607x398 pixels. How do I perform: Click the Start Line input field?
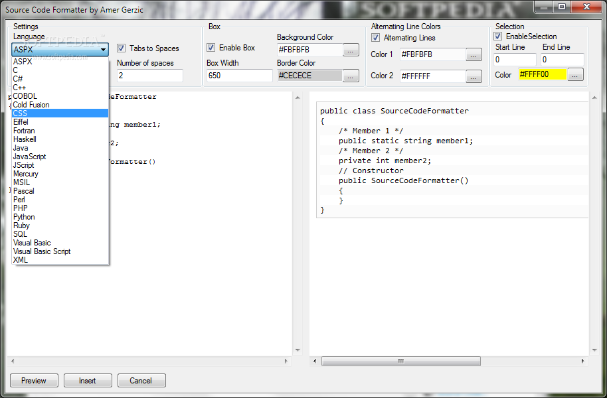[x=515, y=60]
